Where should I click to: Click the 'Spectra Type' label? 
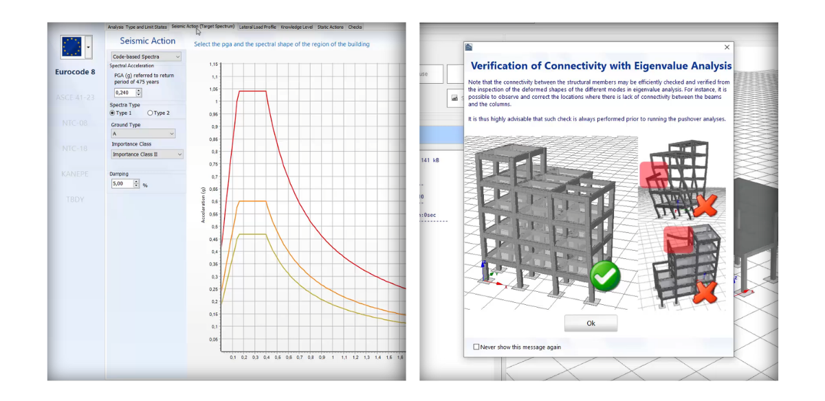pyautogui.click(x=125, y=105)
